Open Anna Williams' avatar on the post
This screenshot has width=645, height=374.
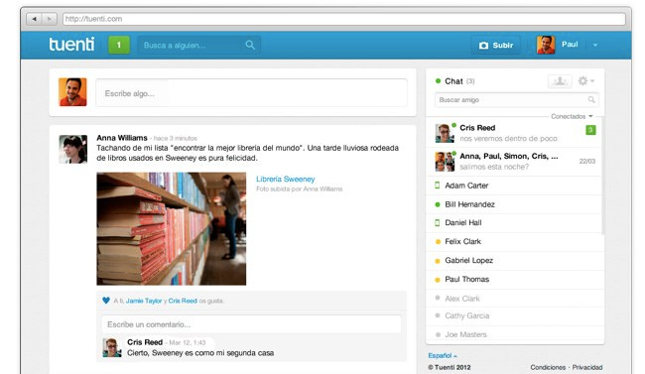(x=72, y=149)
